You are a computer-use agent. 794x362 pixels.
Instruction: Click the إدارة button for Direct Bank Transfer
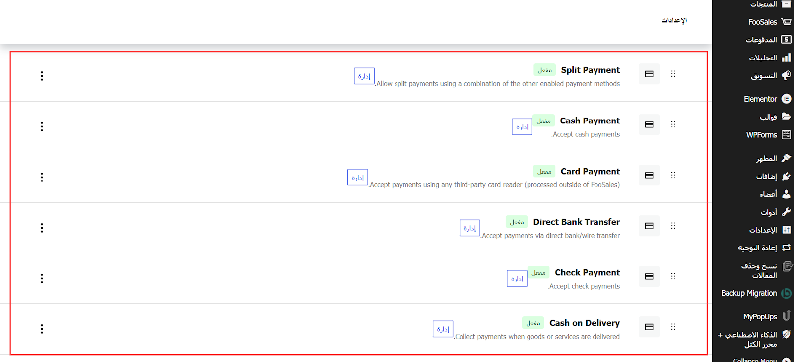(469, 228)
